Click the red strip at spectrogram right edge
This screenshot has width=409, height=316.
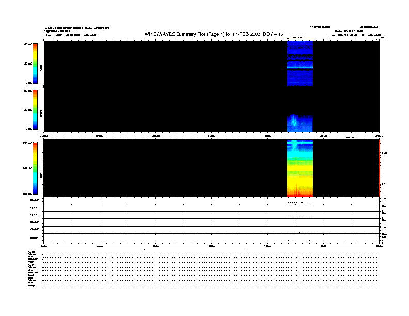pos(379,168)
